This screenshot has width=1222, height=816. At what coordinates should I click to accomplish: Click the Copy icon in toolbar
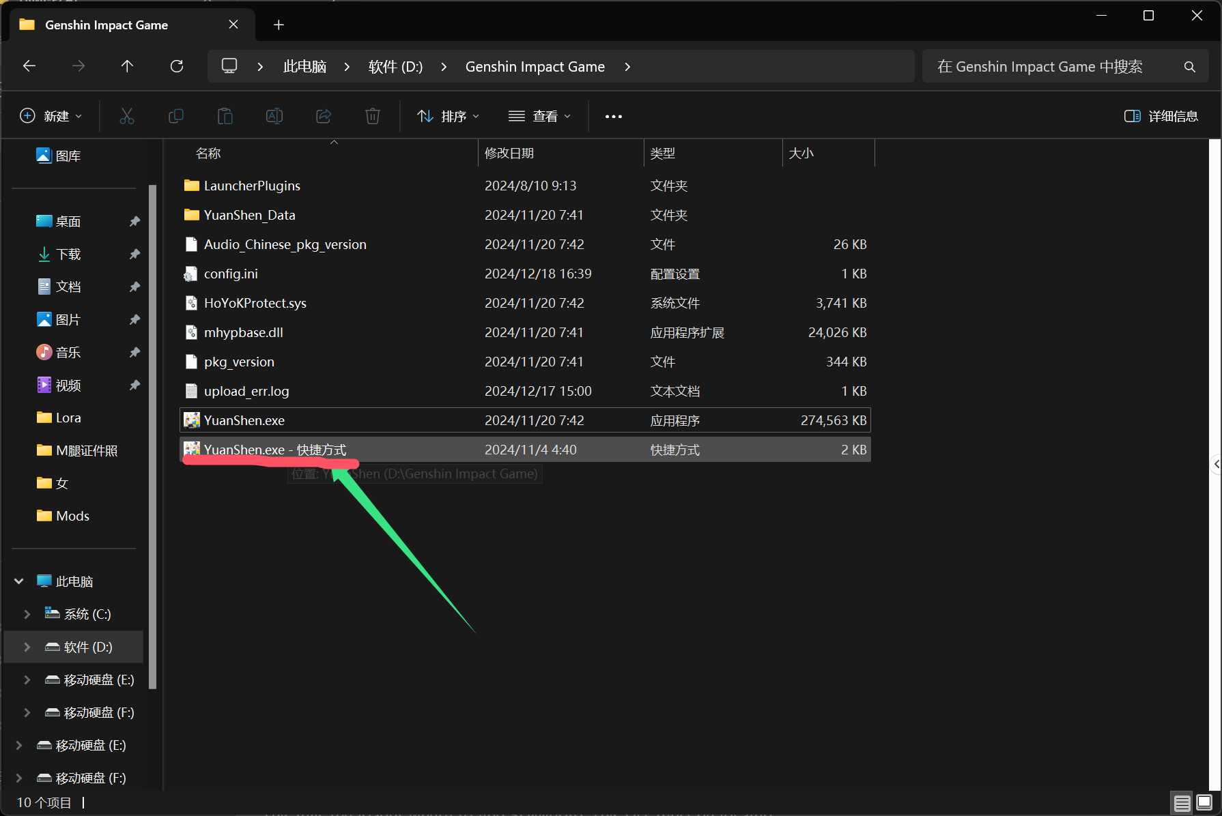175,116
